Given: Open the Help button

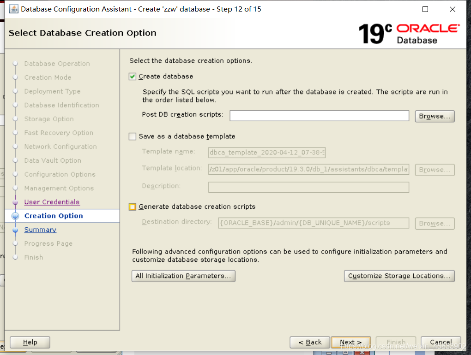Looking at the screenshot, I should pos(30,342).
